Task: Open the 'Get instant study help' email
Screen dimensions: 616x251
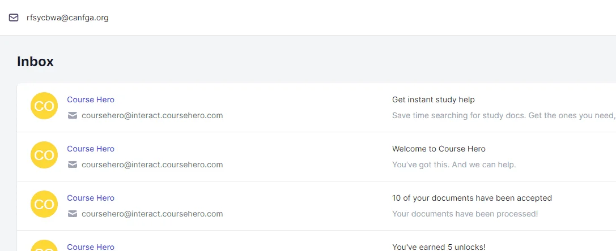Action: tap(434, 99)
